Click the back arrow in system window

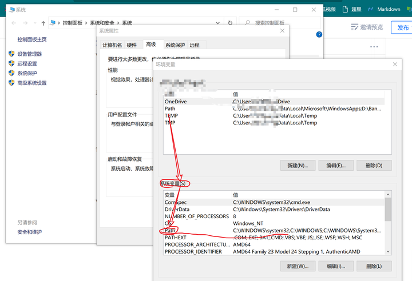pos(14,23)
